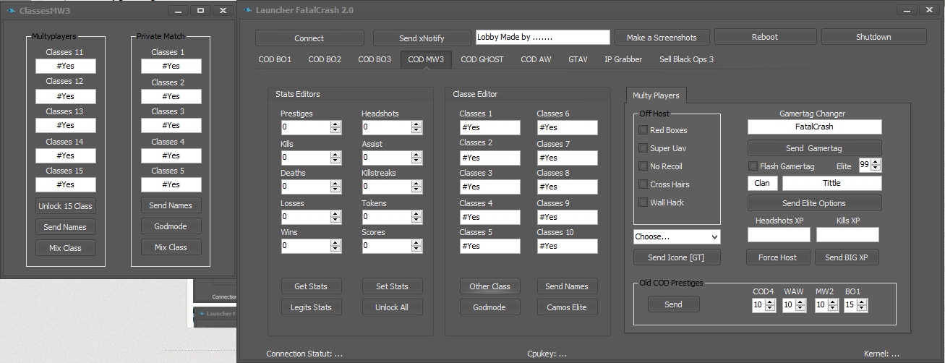Image resolution: width=945 pixels, height=363 pixels.
Task: Click the Kills spinner arrows
Action: tap(335, 157)
